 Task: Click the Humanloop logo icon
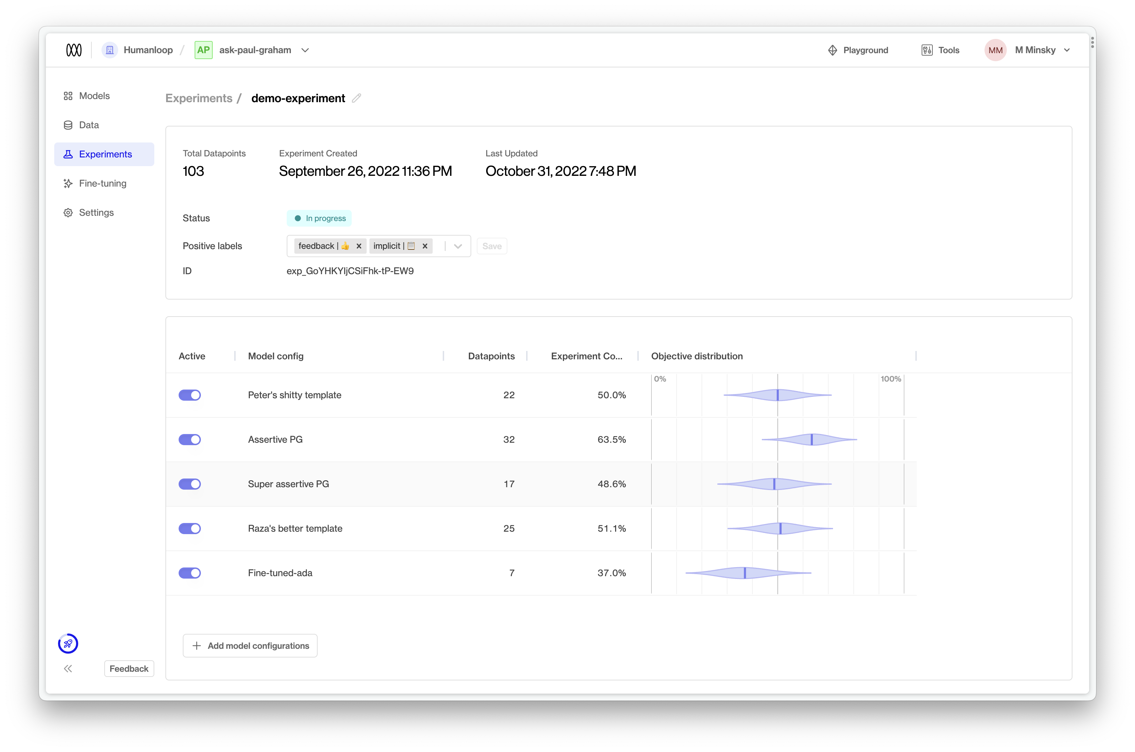coord(74,50)
